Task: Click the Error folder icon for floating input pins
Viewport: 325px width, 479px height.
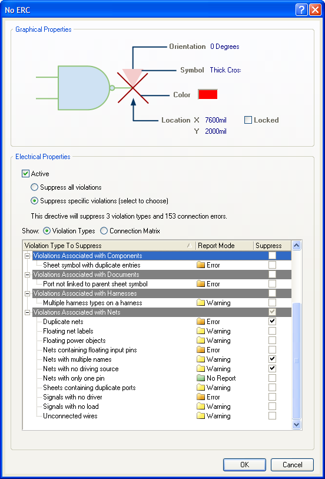Action: tap(201, 350)
